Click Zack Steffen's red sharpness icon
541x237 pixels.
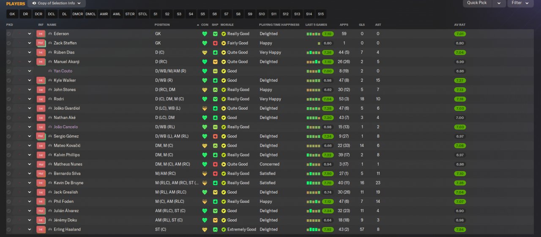pyautogui.click(x=215, y=43)
